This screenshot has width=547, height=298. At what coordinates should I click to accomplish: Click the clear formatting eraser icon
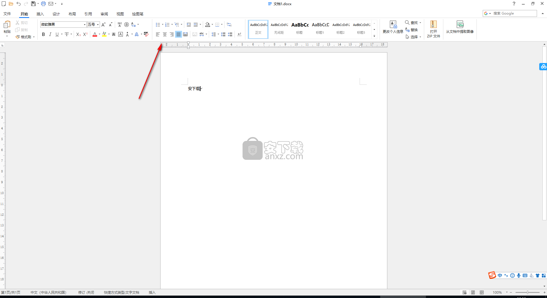[146, 34]
